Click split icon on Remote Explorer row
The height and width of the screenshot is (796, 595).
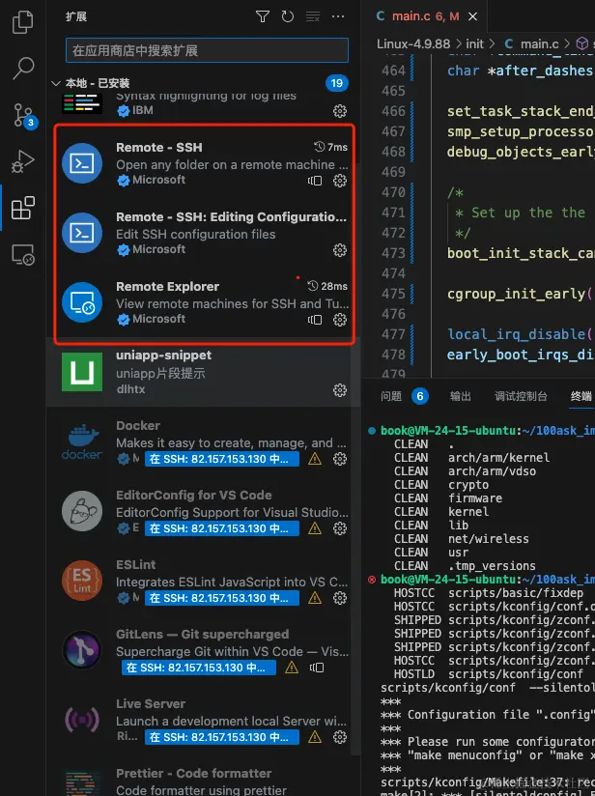coord(315,320)
